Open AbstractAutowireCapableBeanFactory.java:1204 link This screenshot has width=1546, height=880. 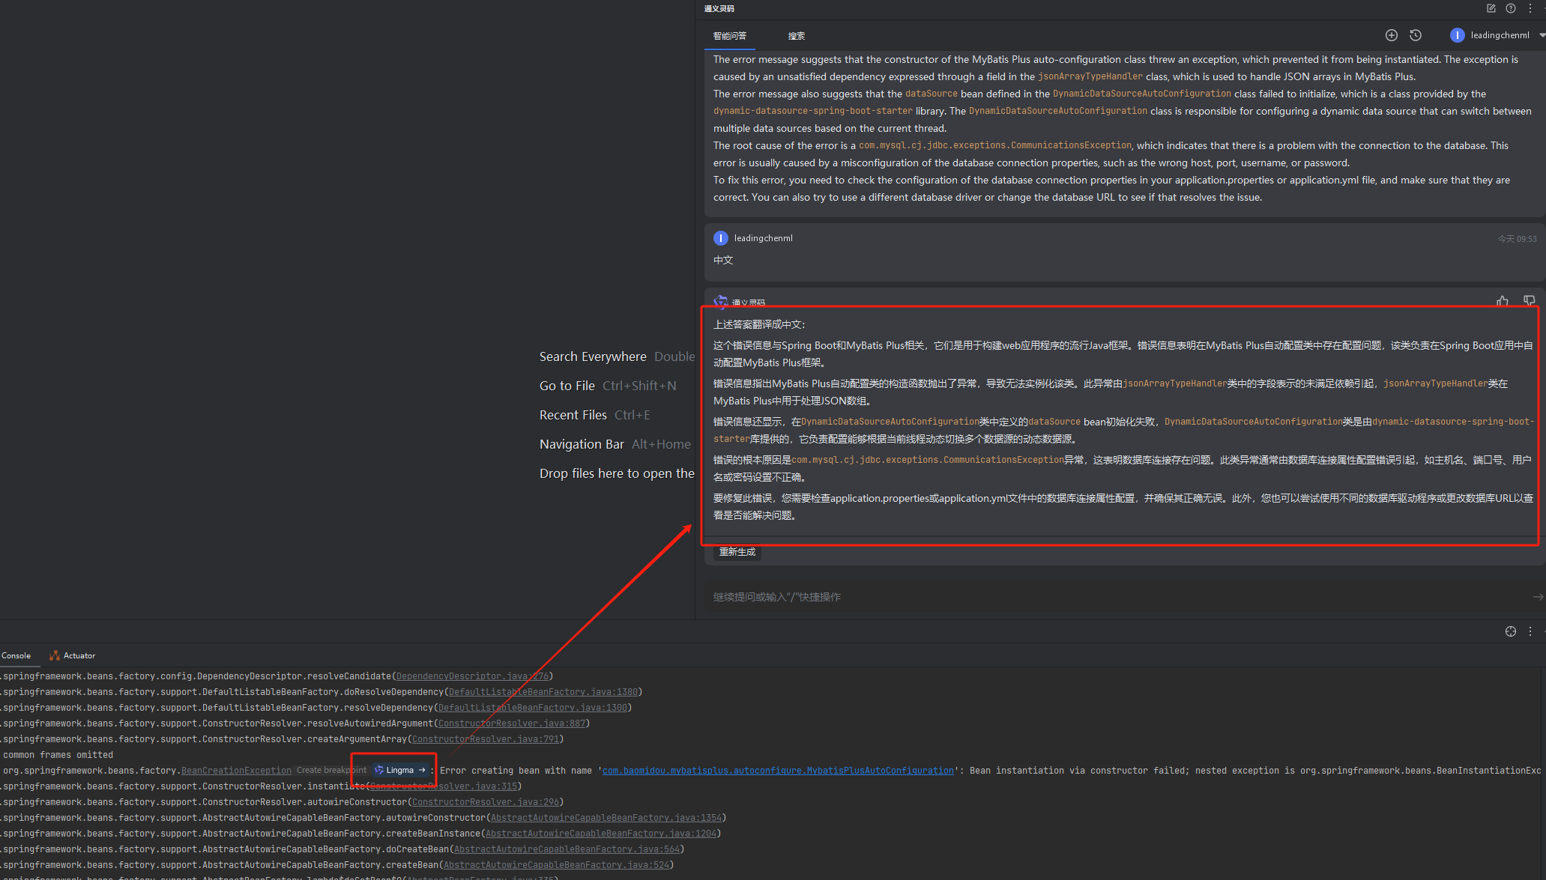601,834
